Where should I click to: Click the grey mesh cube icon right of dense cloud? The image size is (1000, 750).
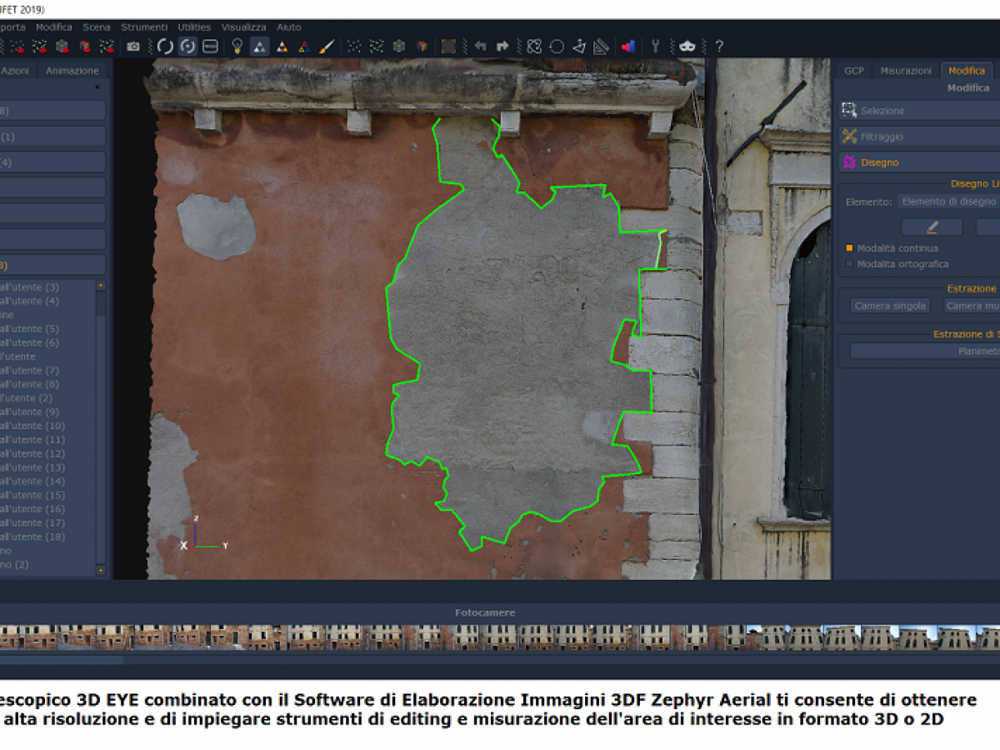coord(399,46)
